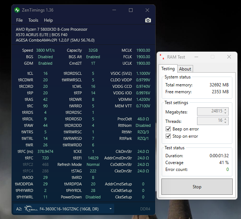
Task: Click the ClkDrvStr value 24.0 Ω
Action: [143, 151]
